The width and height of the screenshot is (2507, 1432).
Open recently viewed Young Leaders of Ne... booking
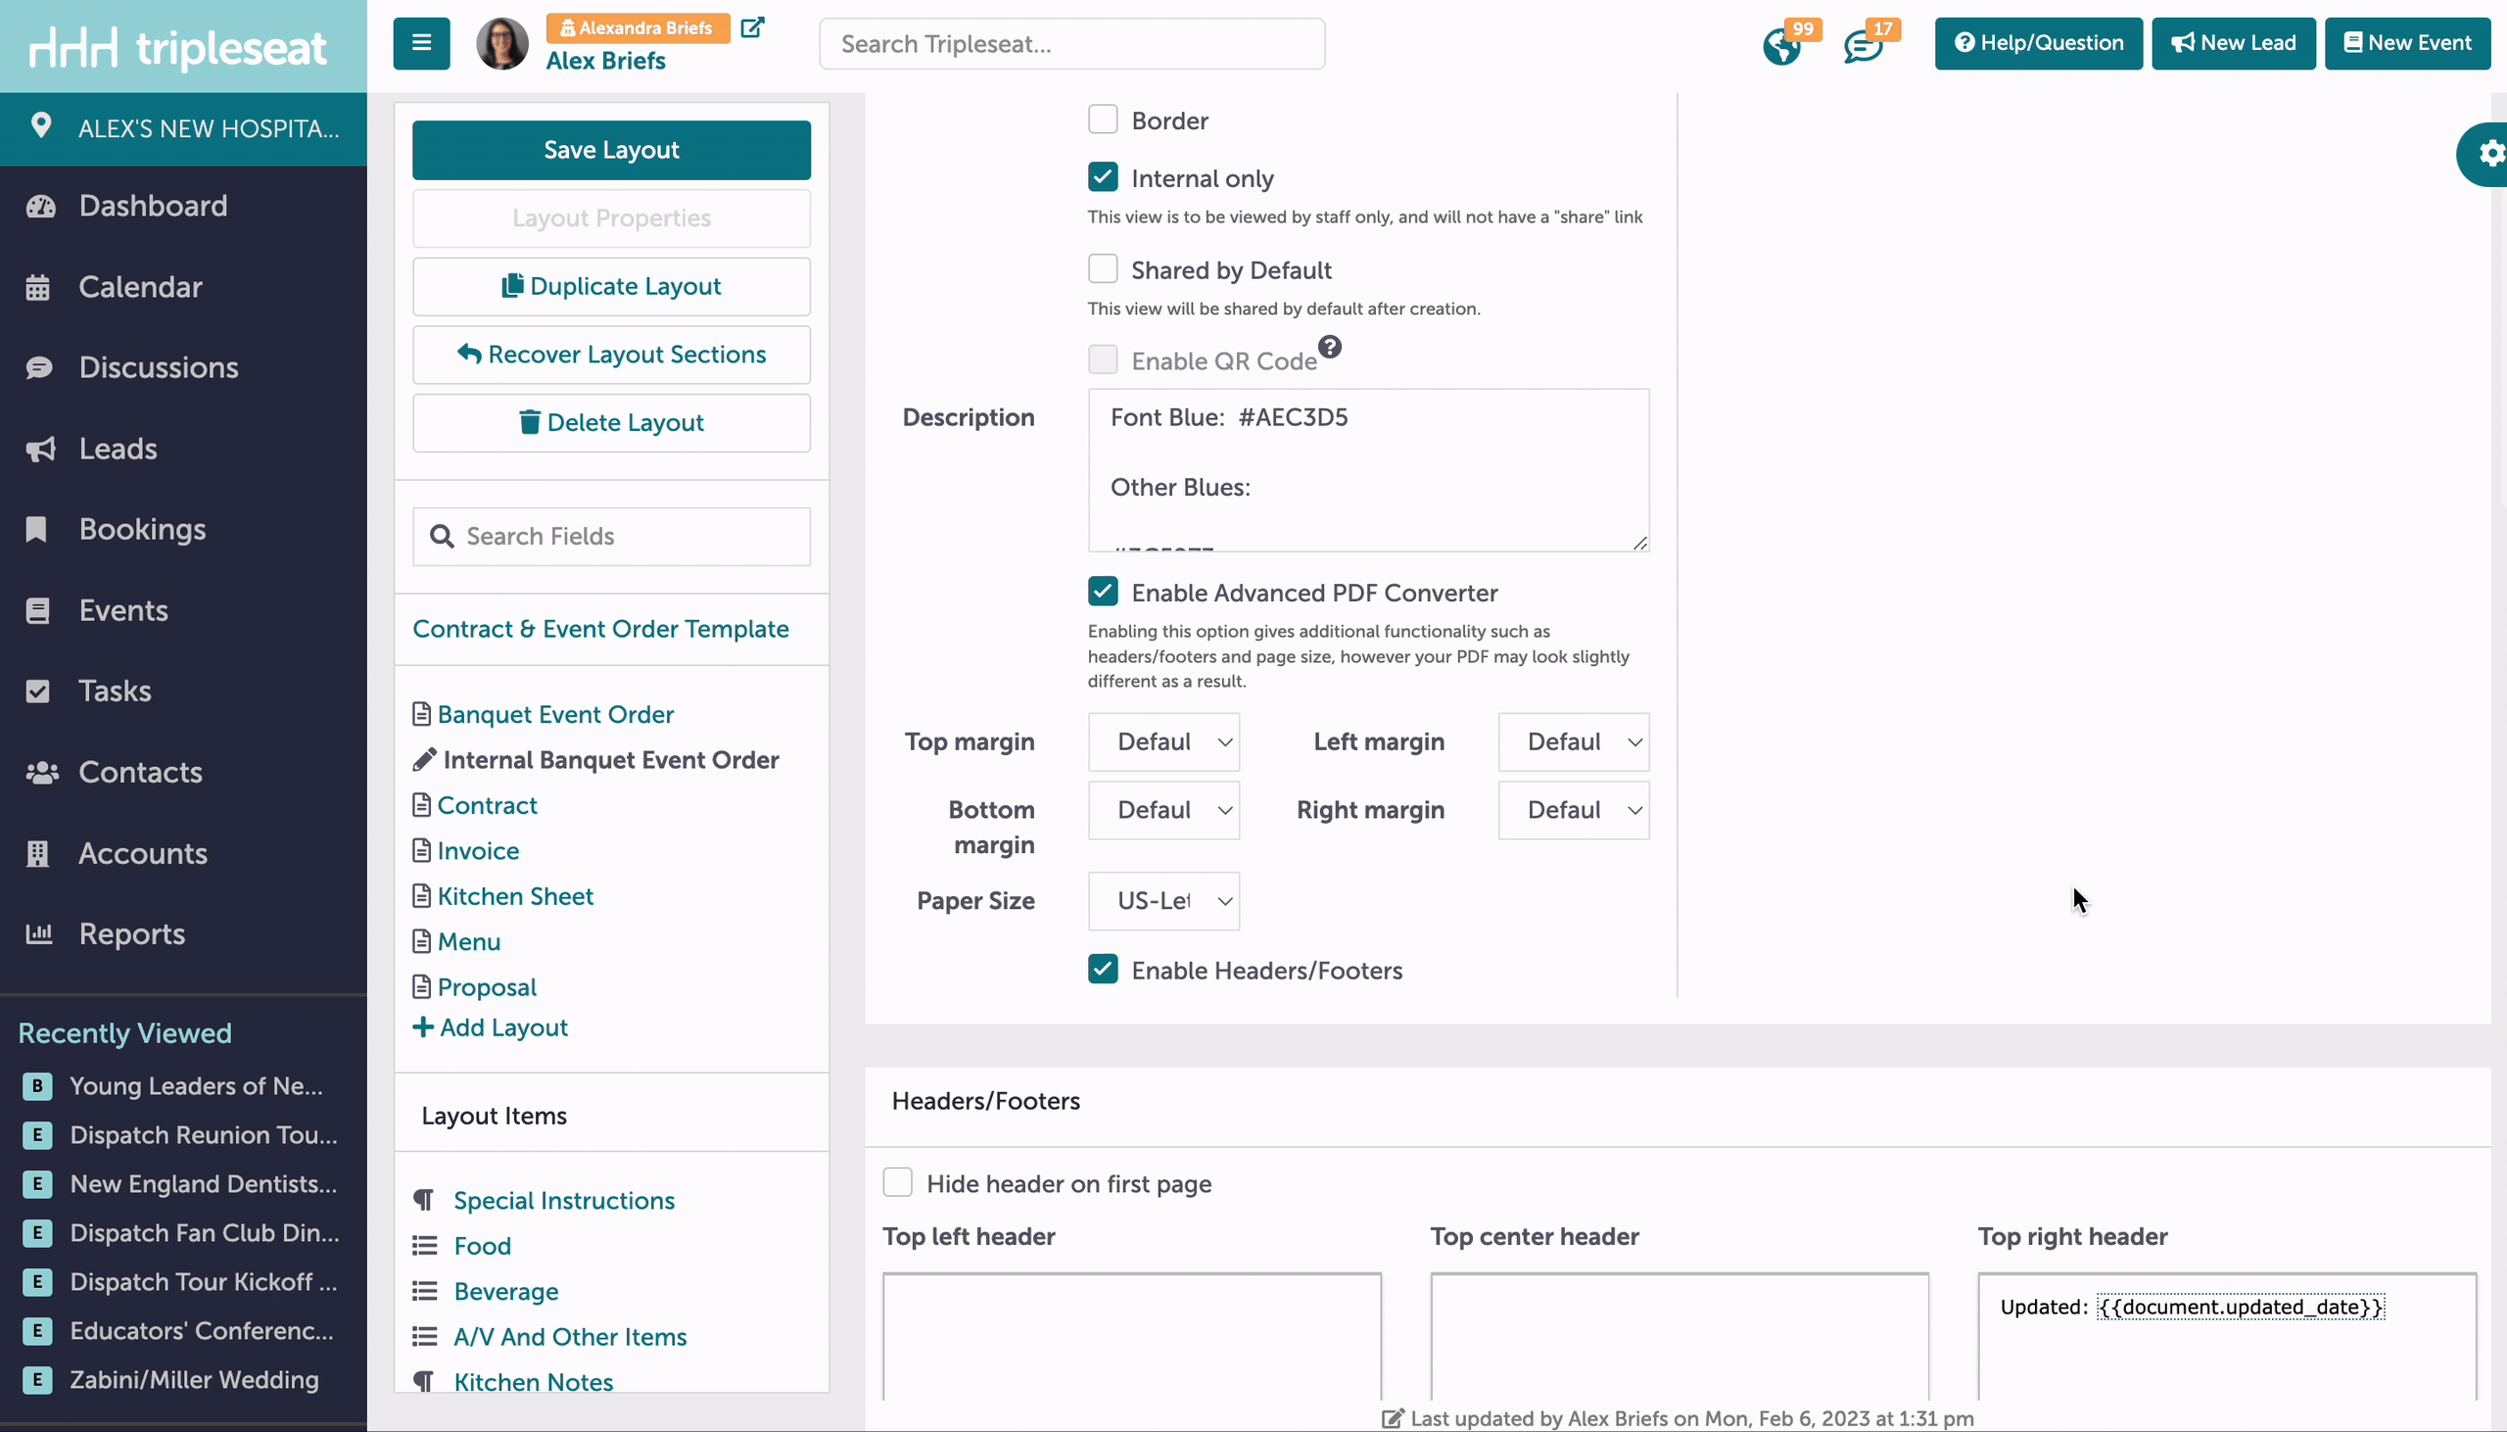click(196, 1086)
